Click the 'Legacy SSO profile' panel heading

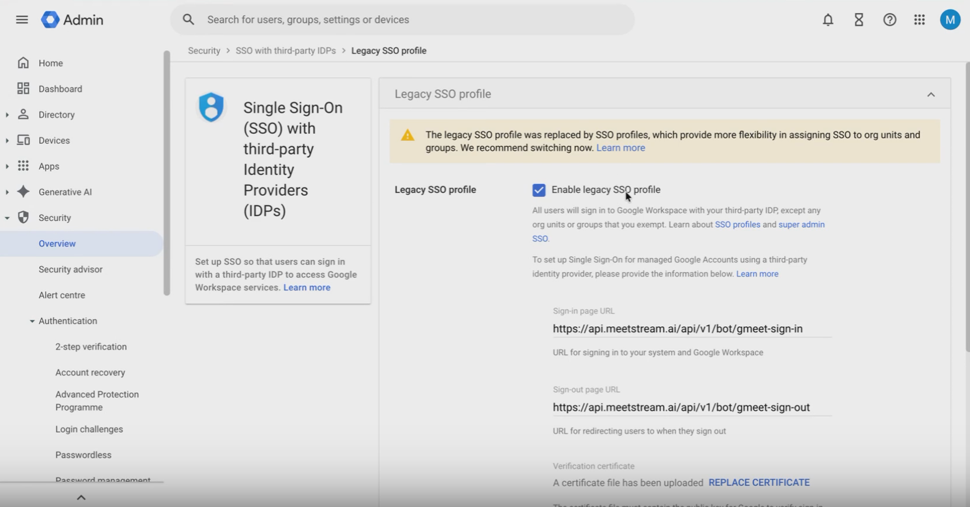tap(443, 94)
